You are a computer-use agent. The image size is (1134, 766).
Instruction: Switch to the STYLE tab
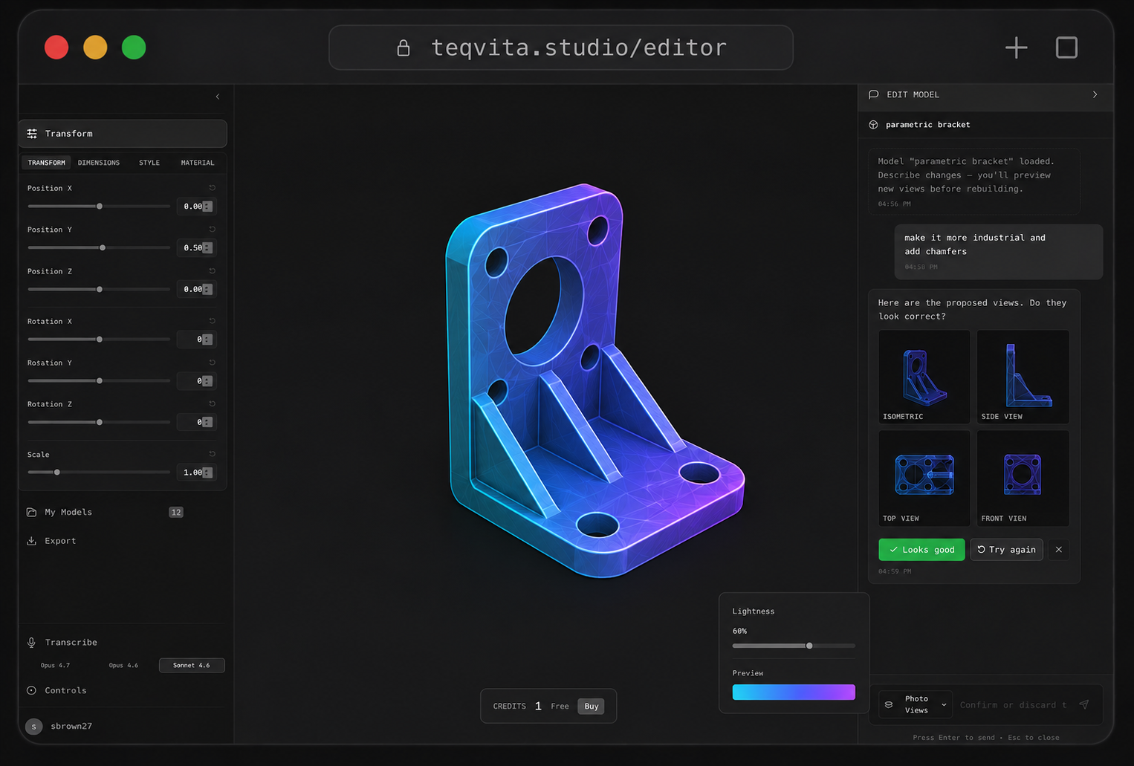pyautogui.click(x=149, y=163)
